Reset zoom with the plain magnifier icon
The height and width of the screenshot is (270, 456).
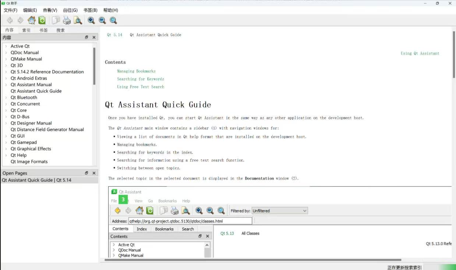point(113,20)
